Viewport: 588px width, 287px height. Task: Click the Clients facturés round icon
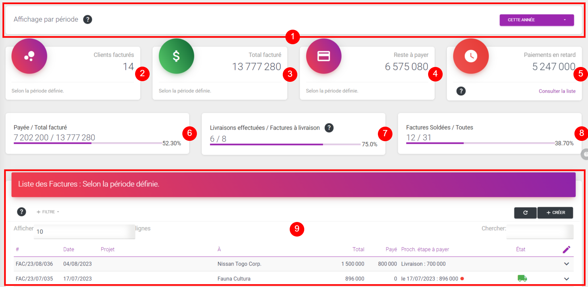(29, 56)
